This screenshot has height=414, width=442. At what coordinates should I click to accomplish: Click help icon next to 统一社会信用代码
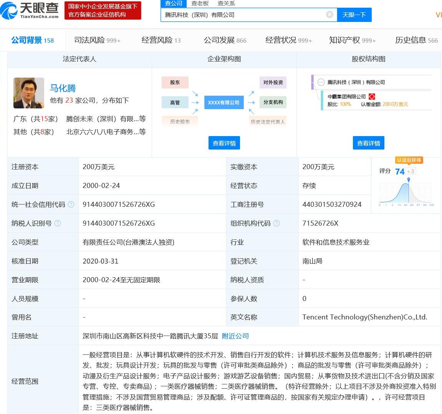pos(71,205)
